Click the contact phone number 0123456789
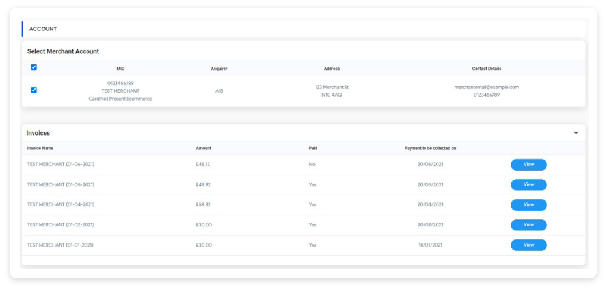This screenshot has width=607, height=290. 487,95
